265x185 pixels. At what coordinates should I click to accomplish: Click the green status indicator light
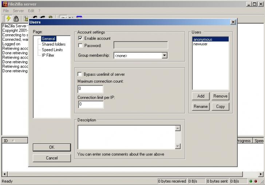click(x=251, y=181)
